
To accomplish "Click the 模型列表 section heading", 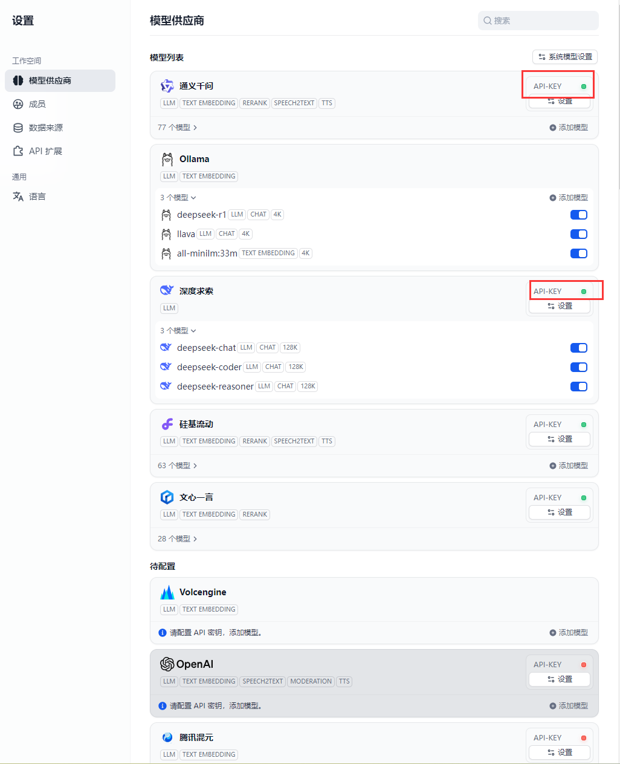I will pyautogui.click(x=167, y=57).
